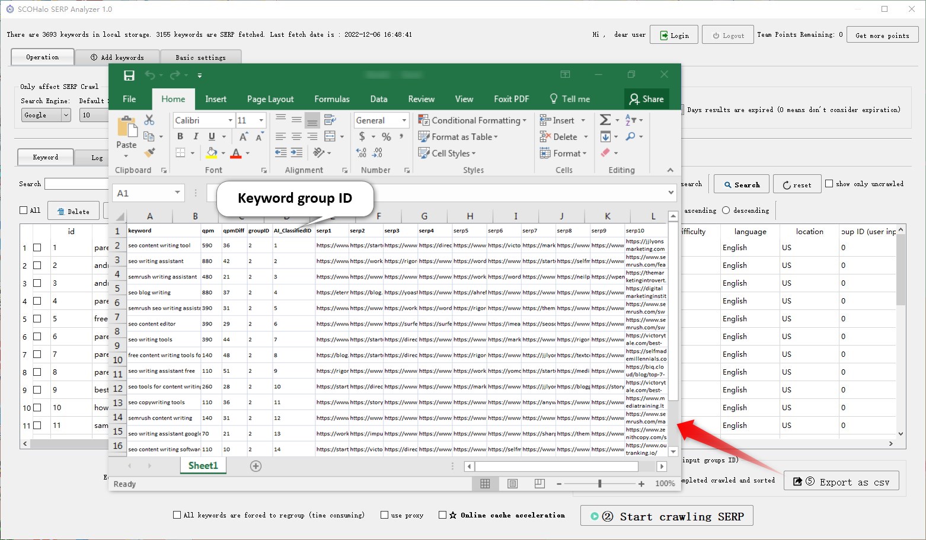Tick the checkbox for keyword row 1
Image resolution: width=926 pixels, height=540 pixels.
37,248
